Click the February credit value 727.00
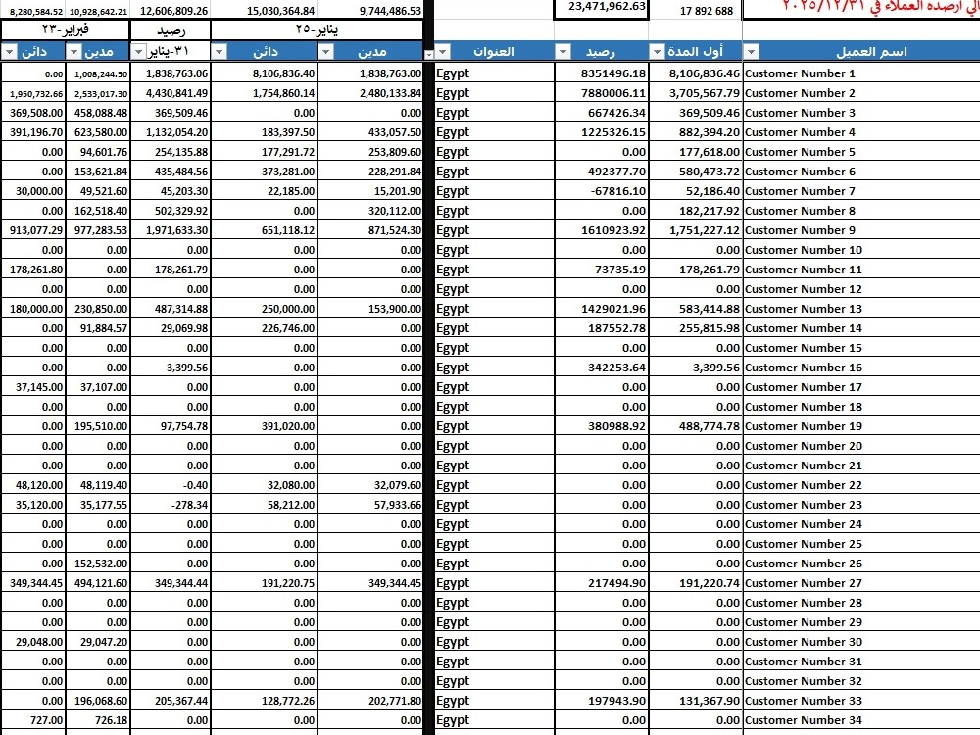980x735 pixels. (33, 720)
